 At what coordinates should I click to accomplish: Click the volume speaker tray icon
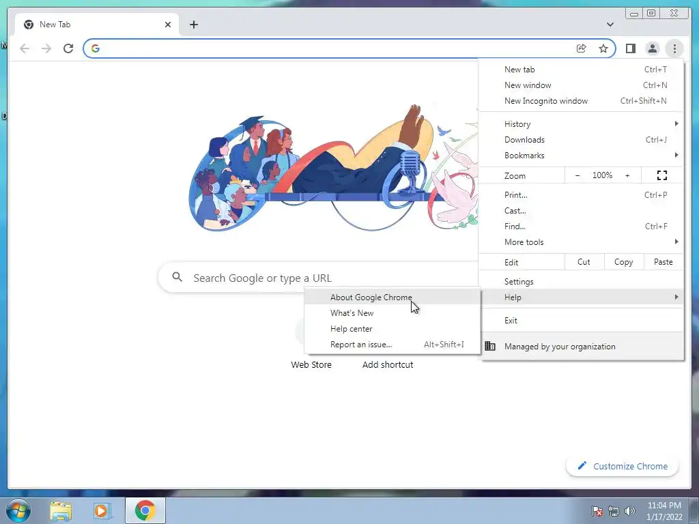(629, 511)
